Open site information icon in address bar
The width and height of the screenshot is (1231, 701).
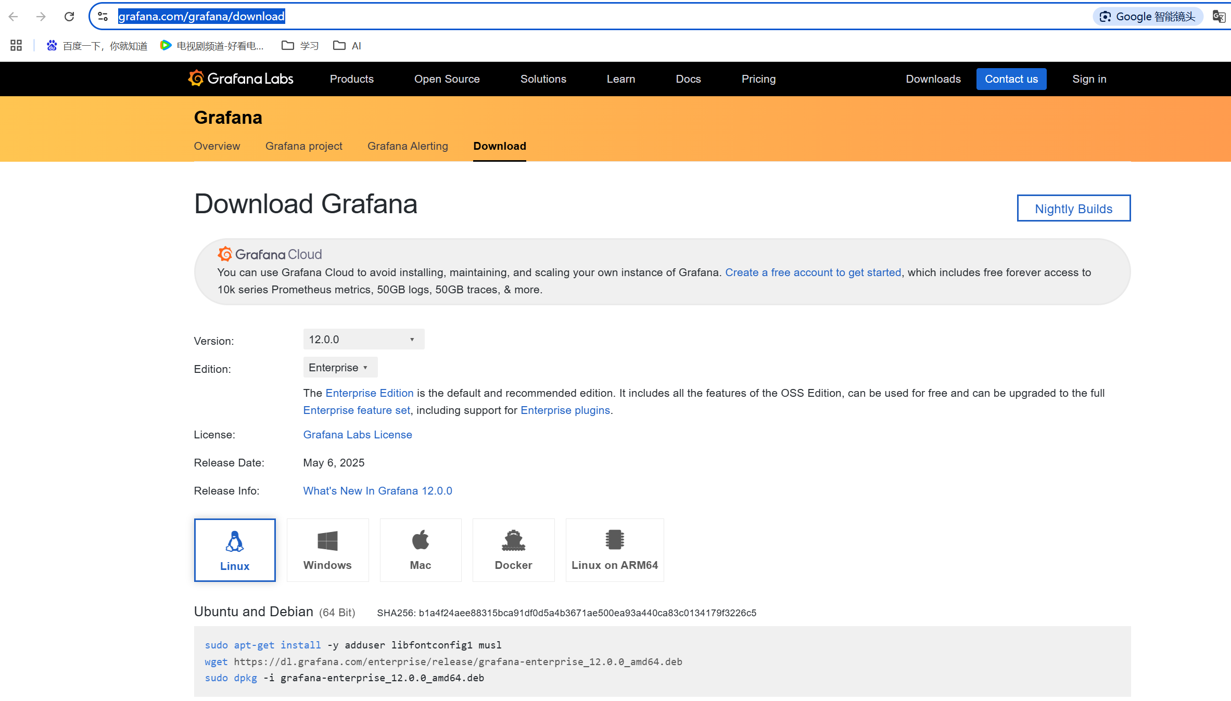click(x=103, y=17)
